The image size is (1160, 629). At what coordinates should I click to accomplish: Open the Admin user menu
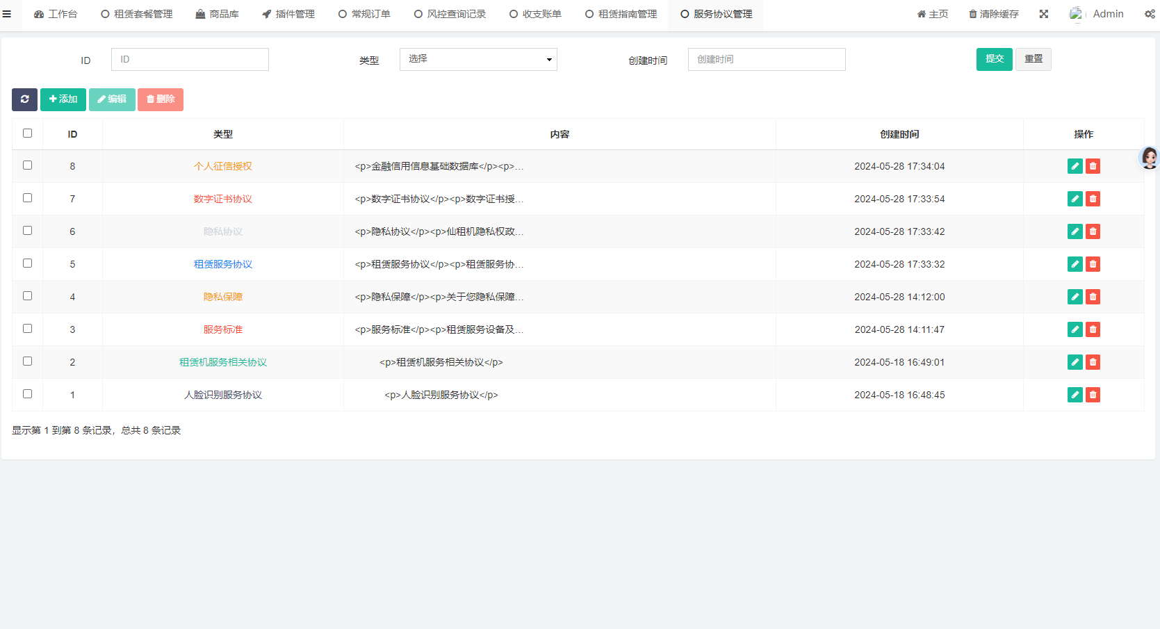(1097, 14)
